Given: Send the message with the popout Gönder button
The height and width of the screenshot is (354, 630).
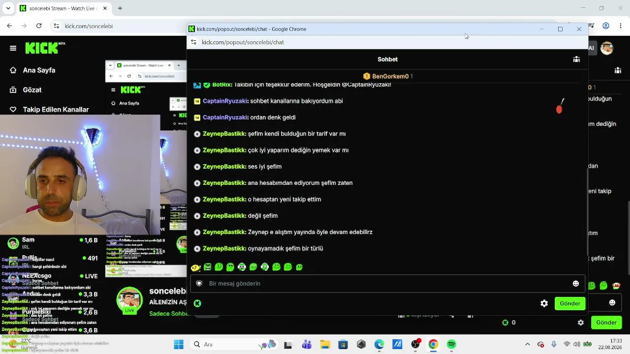Looking at the screenshot, I should (x=570, y=303).
